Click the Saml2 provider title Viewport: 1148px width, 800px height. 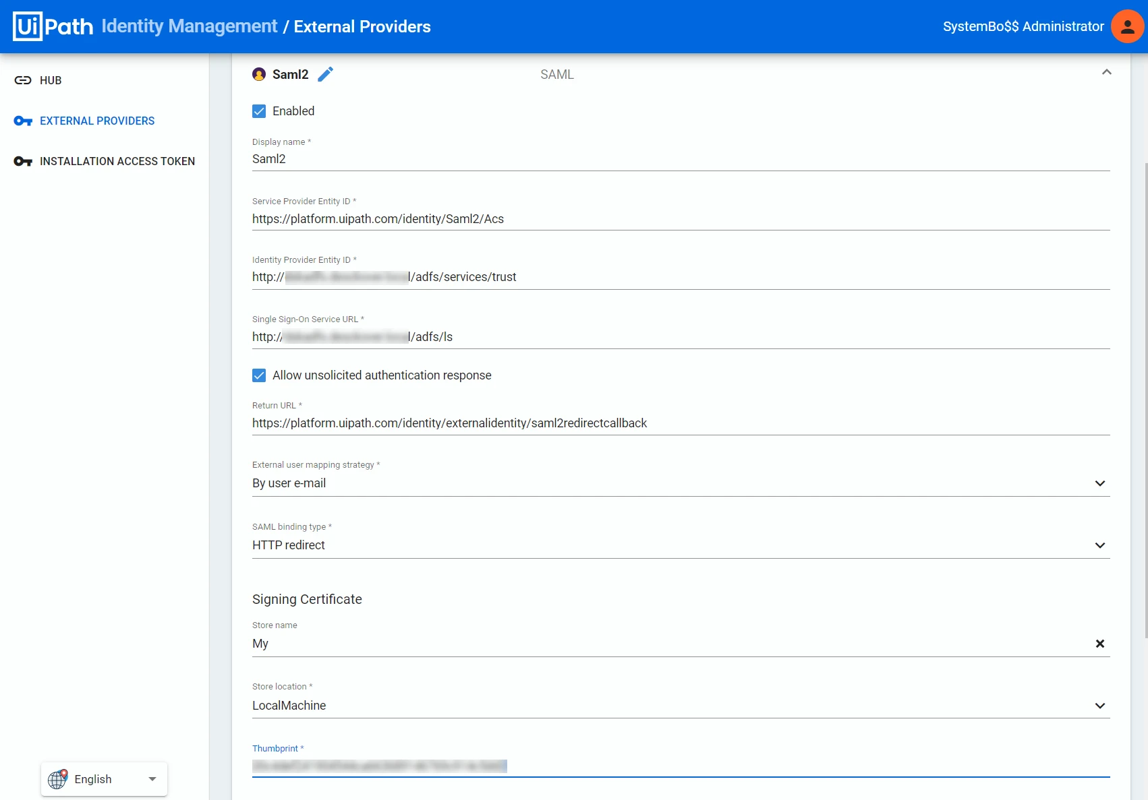(x=291, y=75)
